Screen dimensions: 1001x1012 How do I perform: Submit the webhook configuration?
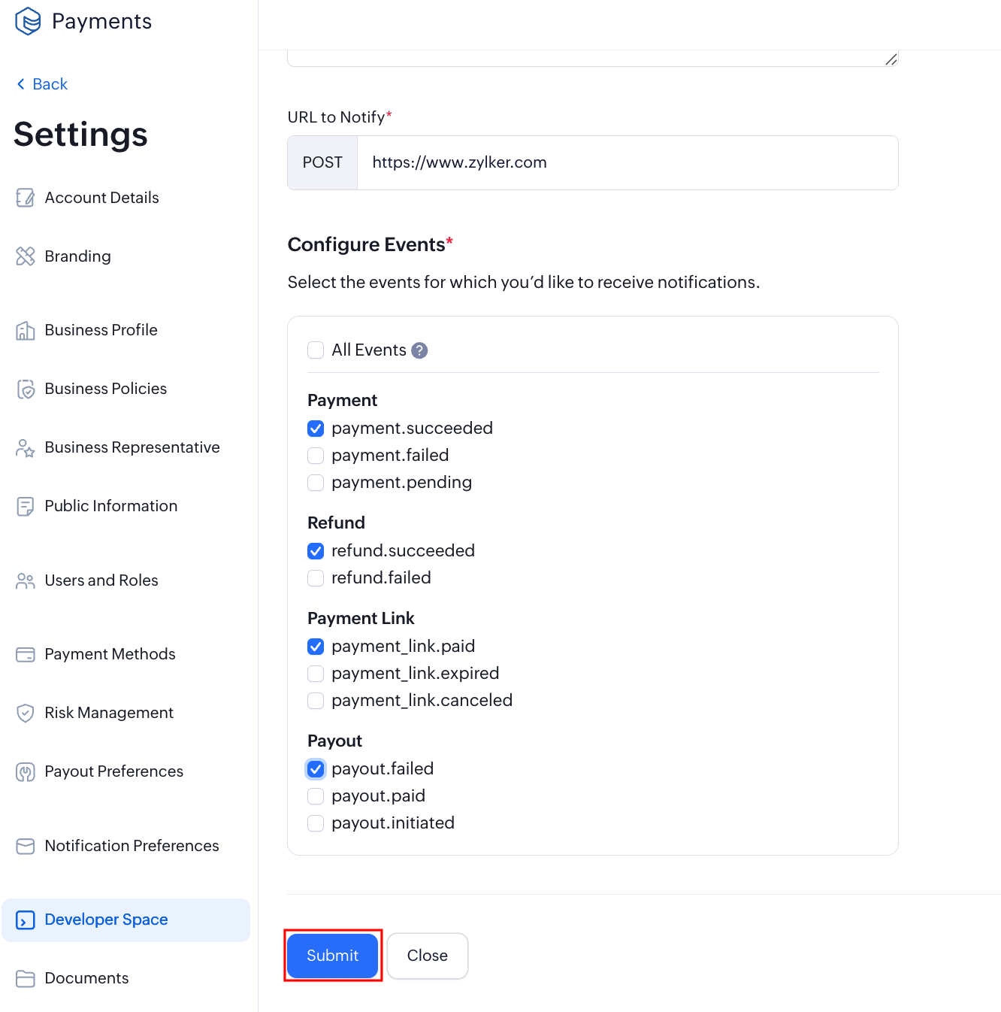coord(332,956)
